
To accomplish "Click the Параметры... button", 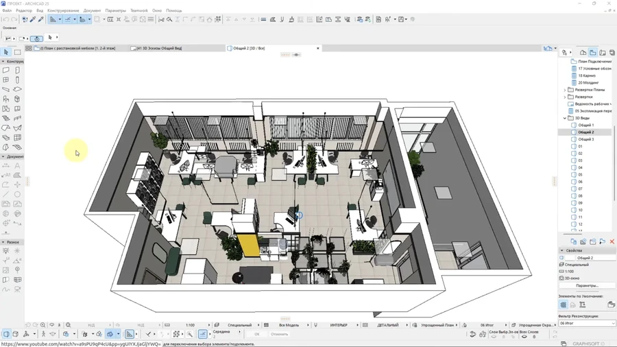I will point(586,285).
